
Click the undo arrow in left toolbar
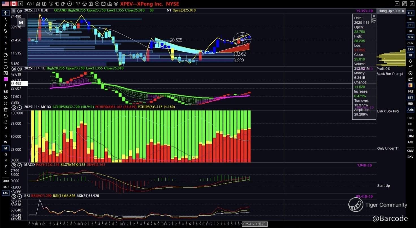point(6,116)
